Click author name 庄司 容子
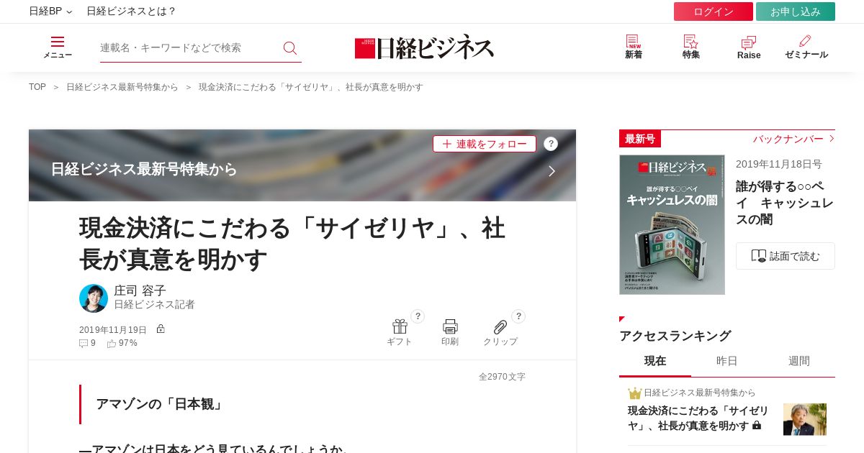864x453 pixels. [x=140, y=290]
